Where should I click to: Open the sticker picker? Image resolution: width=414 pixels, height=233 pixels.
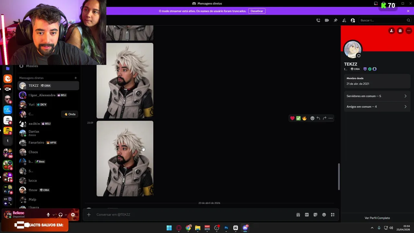pyautogui.click(x=315, y=215)
